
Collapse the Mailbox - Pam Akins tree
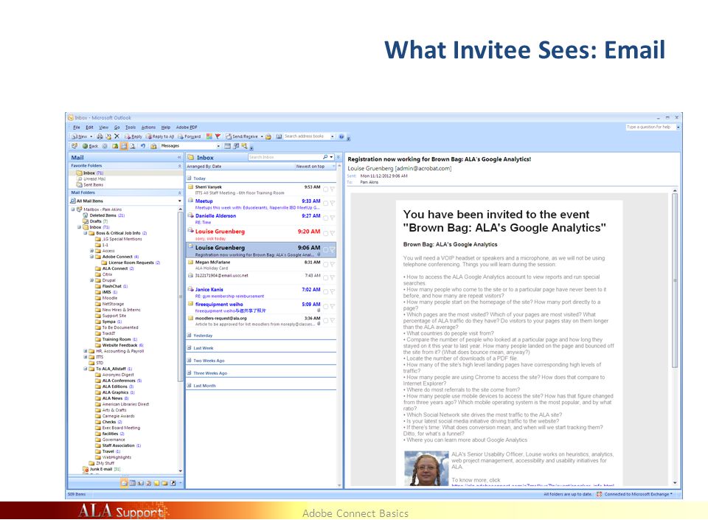pos(73,209)
